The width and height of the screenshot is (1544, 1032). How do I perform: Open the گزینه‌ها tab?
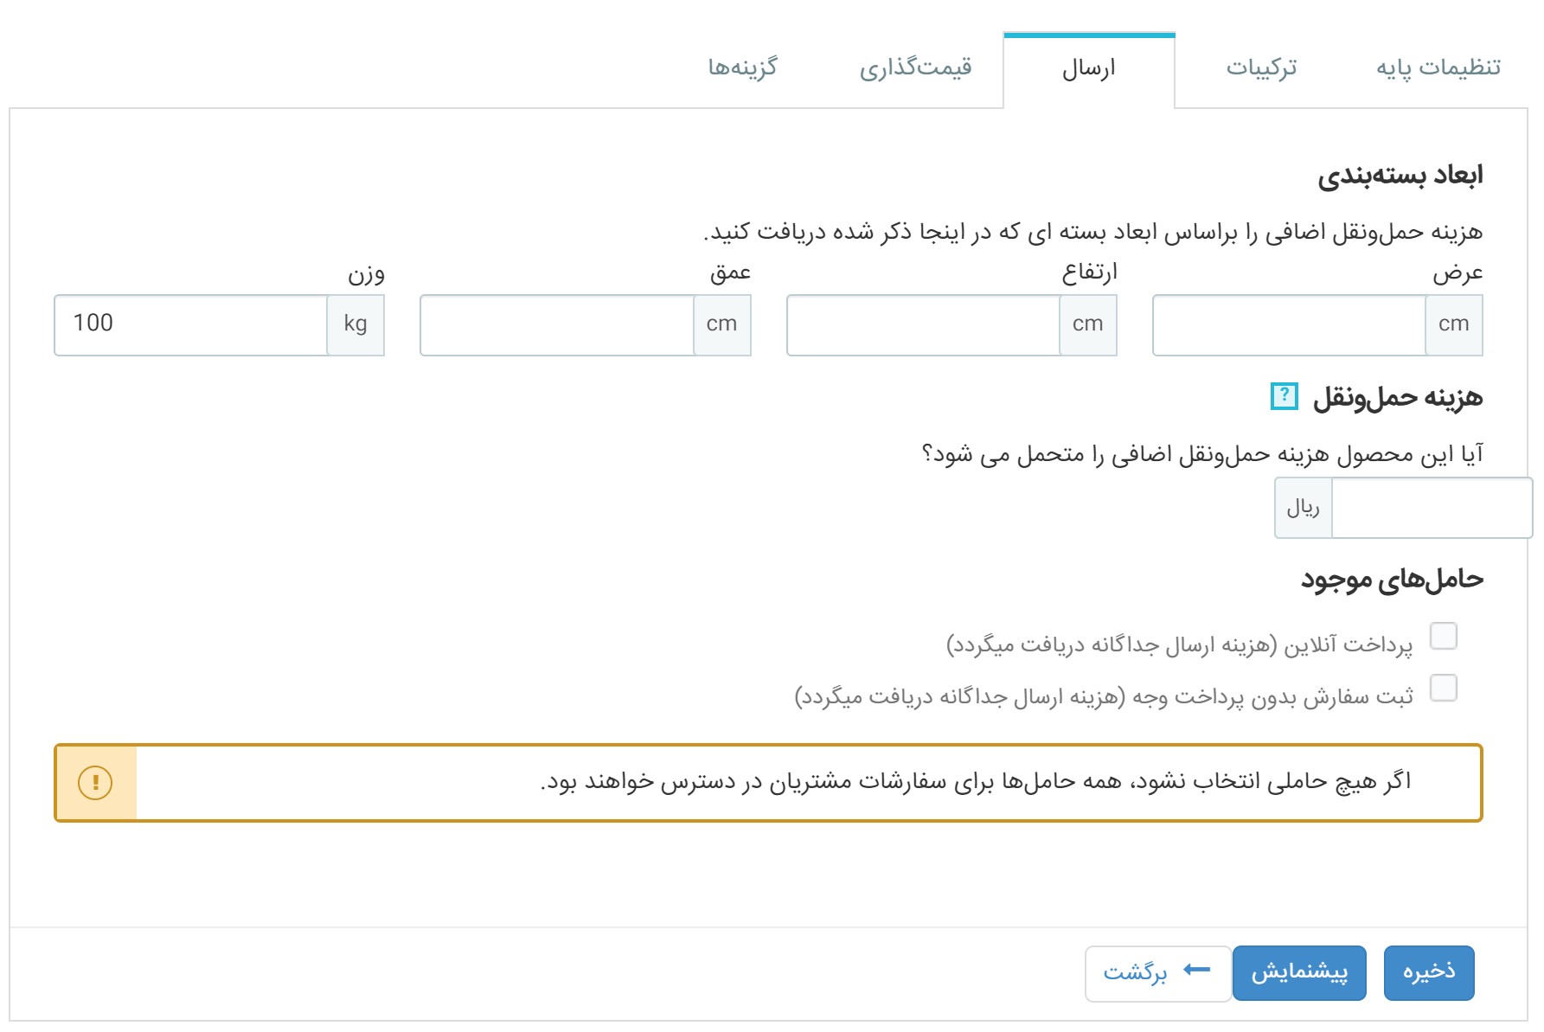click(x=743, y=67)
